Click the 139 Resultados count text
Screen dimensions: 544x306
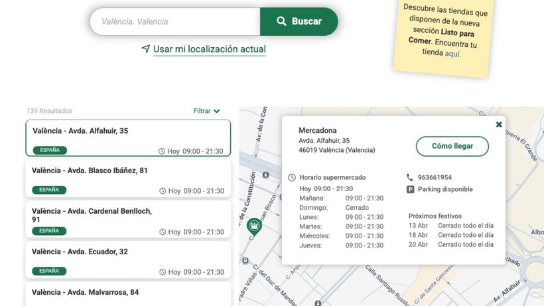pos(49,111)
